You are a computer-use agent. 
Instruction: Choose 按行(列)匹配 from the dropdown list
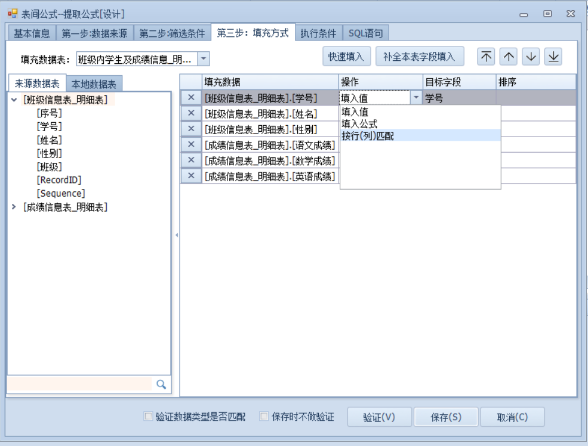[368, 135]
